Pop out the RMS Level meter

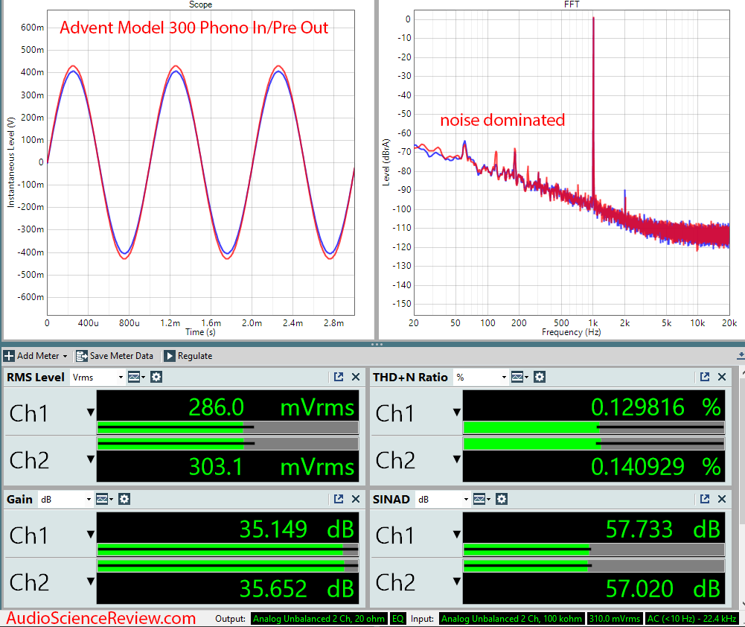tap(339, 377)
